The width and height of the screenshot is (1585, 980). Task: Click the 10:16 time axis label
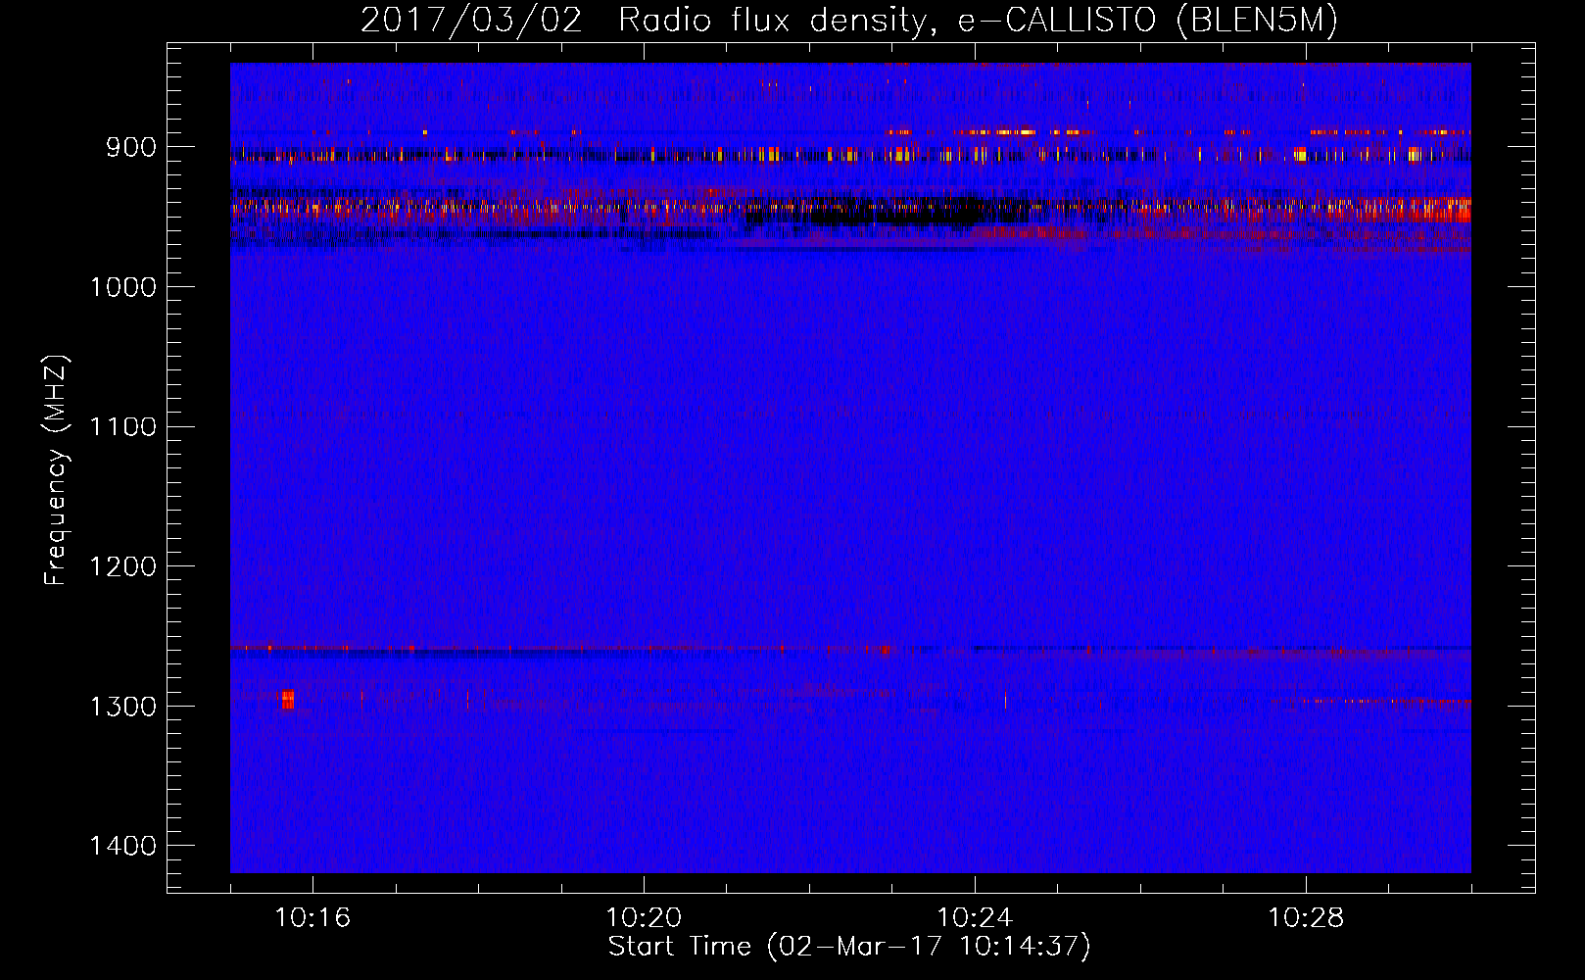point(312,918)
